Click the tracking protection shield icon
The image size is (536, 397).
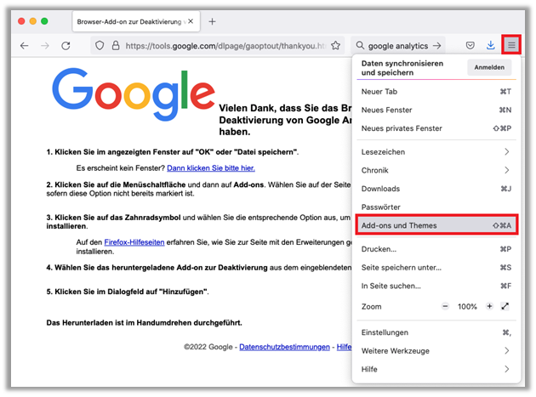100,45
